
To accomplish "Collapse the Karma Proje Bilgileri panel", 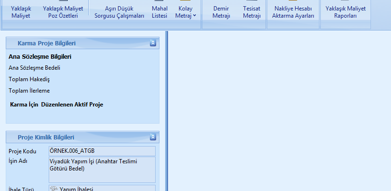I will 153,43.
